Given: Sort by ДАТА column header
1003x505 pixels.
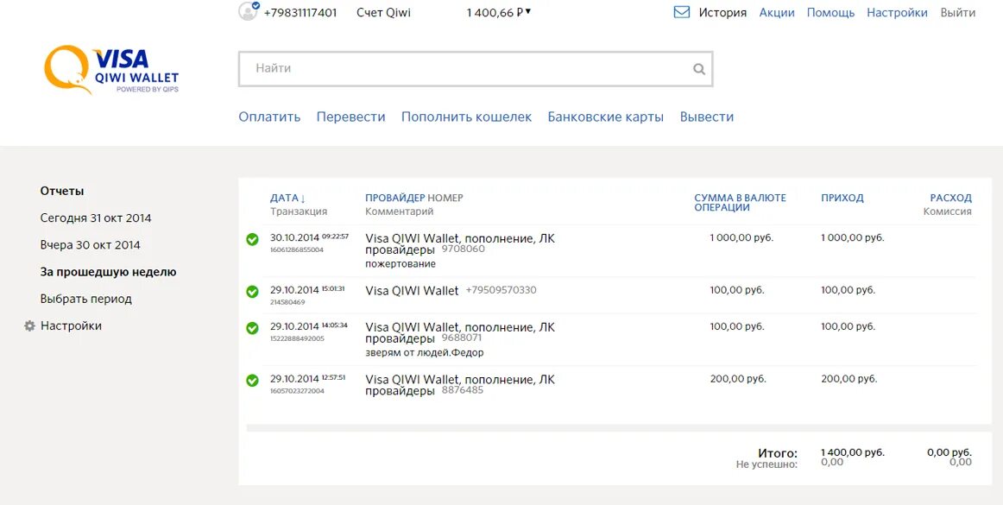Looking at the screenshot, I should pos(287,198).
